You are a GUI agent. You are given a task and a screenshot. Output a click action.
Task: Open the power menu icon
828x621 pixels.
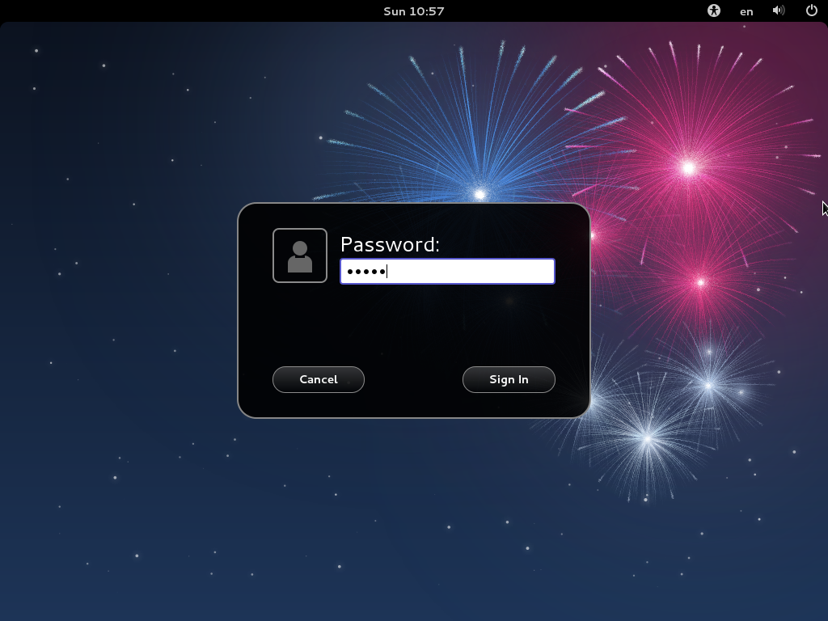[x=812, y=11]
